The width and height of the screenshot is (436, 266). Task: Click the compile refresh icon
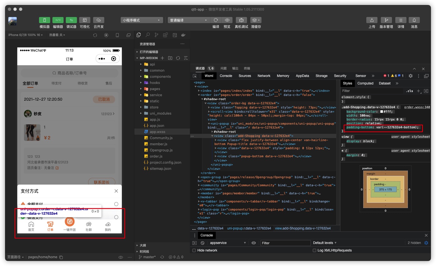(x=216, y=20)
